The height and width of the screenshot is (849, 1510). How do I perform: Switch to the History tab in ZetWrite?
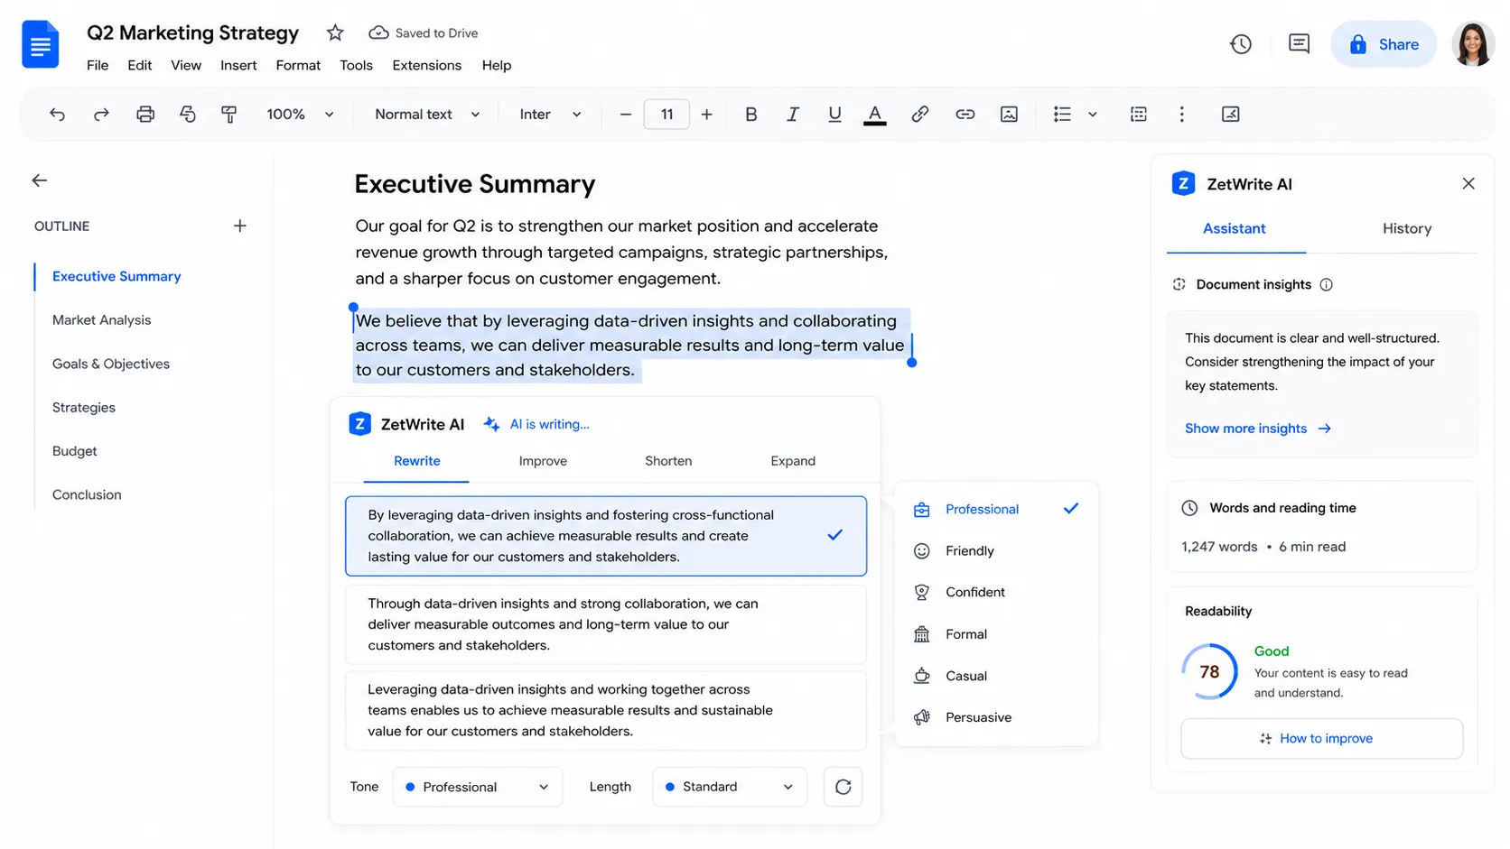click(x=1407, y=229)
